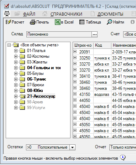This screenshot has height=165, width=136.
Task: Expand table row with barcode 33250
Action: pos(75,58)
